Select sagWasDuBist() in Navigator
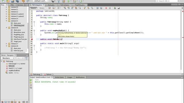 14,71
